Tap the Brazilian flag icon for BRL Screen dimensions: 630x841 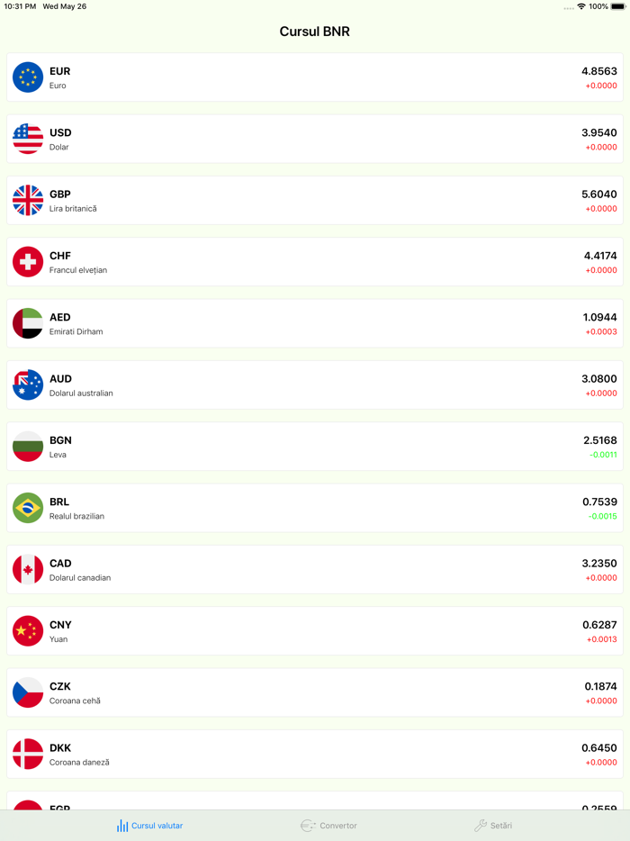[x=28, y=508]
